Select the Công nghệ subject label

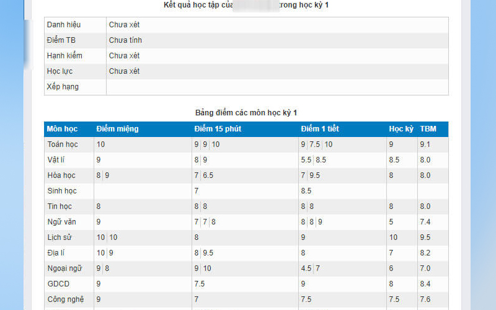(64, 299)
